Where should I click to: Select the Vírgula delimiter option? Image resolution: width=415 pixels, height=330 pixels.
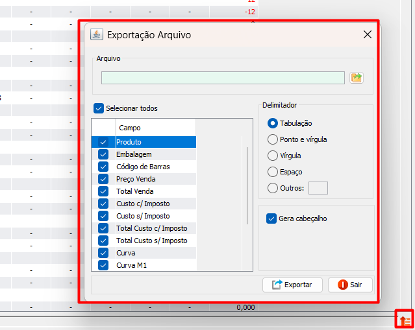[273, 156]
